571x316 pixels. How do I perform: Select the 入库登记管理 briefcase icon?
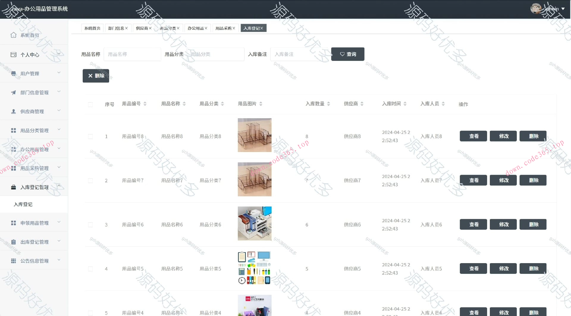point(13,187)
